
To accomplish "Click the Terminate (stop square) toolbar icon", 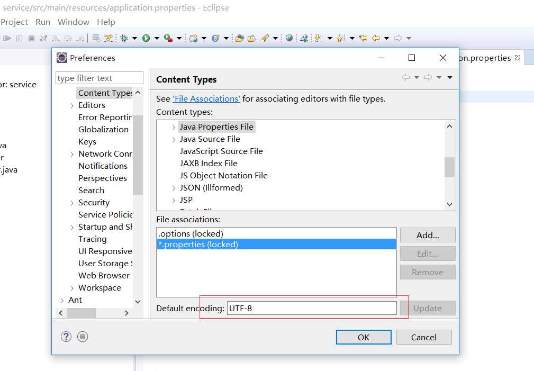I will pos(31,38).
